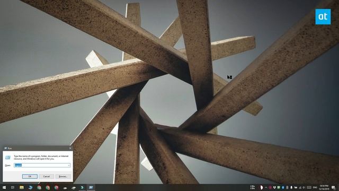Open the clock and date flyout
The height and width of the screenshot is (191, 339).
pyautogui.click(x=324, y=187)
